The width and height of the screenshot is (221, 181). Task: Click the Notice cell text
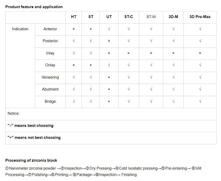point(13,113)
